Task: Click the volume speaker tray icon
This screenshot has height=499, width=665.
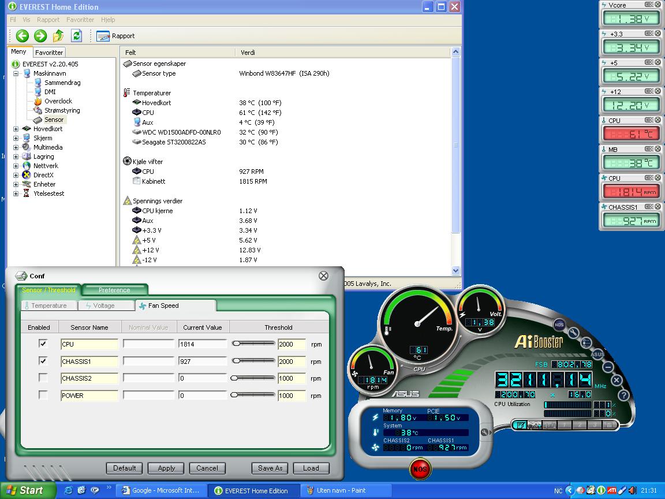Action: click(632, 490)
